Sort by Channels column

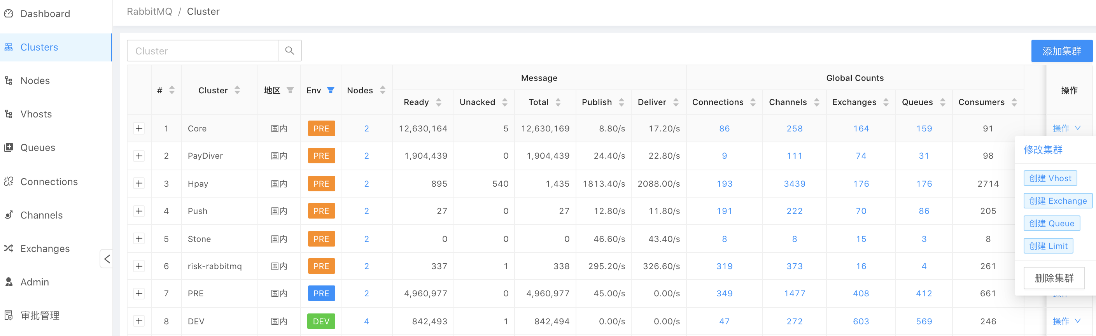817,102
